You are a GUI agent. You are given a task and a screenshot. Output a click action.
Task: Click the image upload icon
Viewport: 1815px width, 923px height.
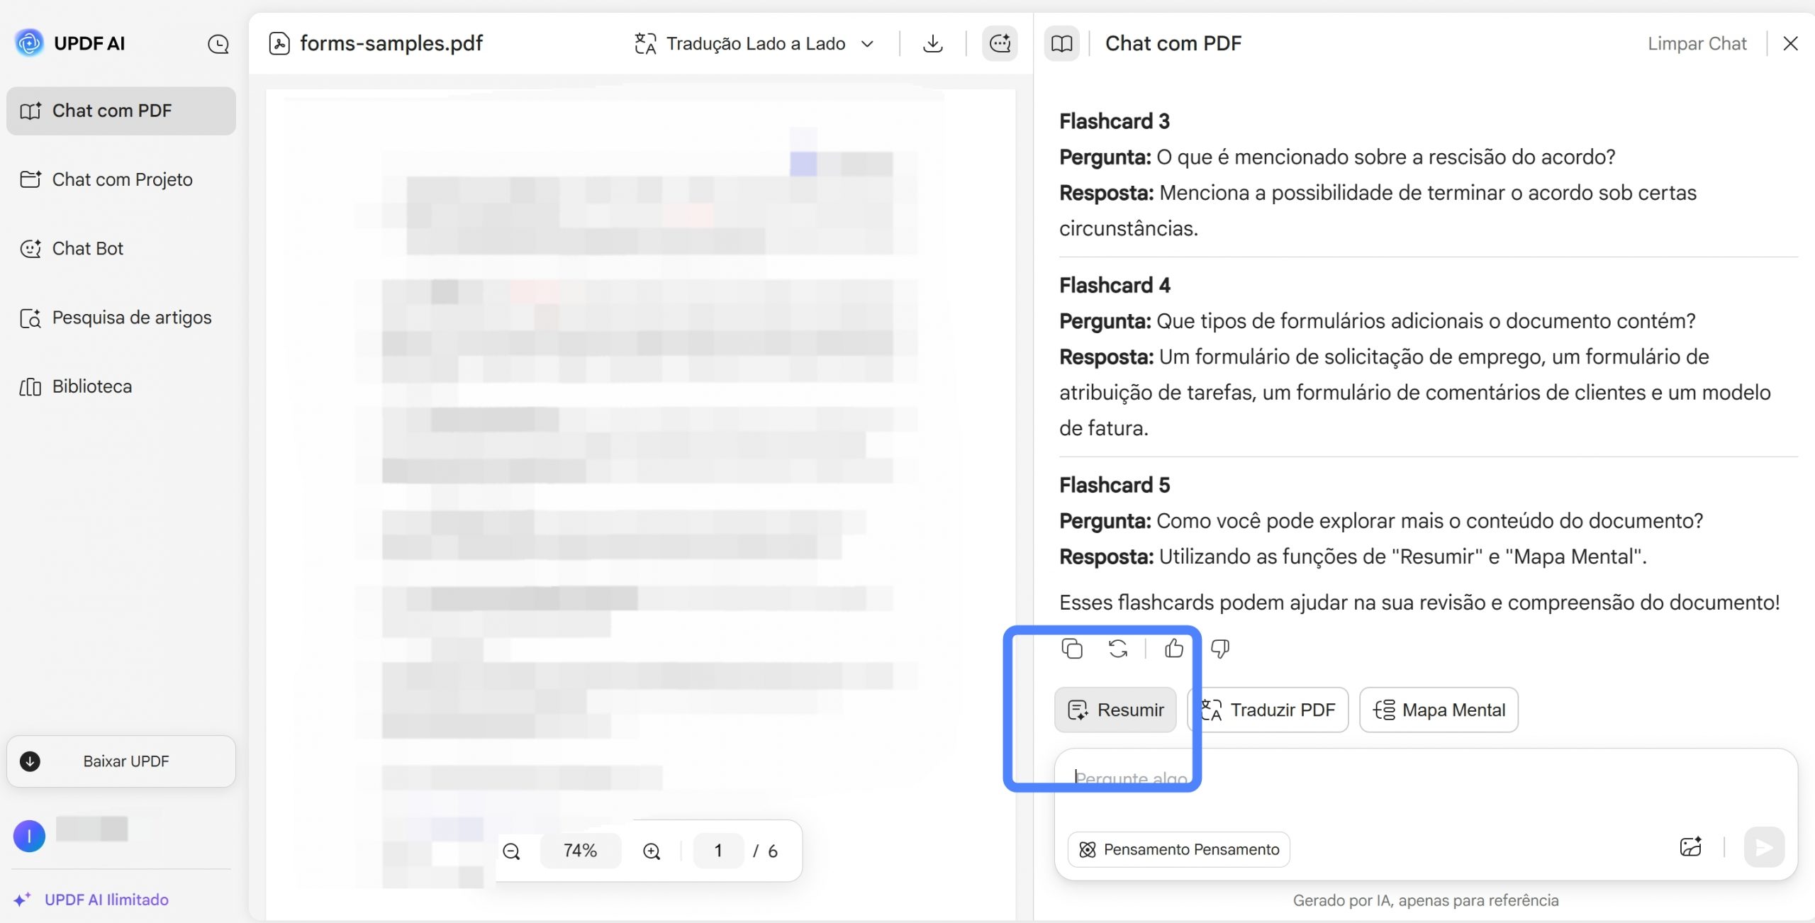click(1691, 846)
